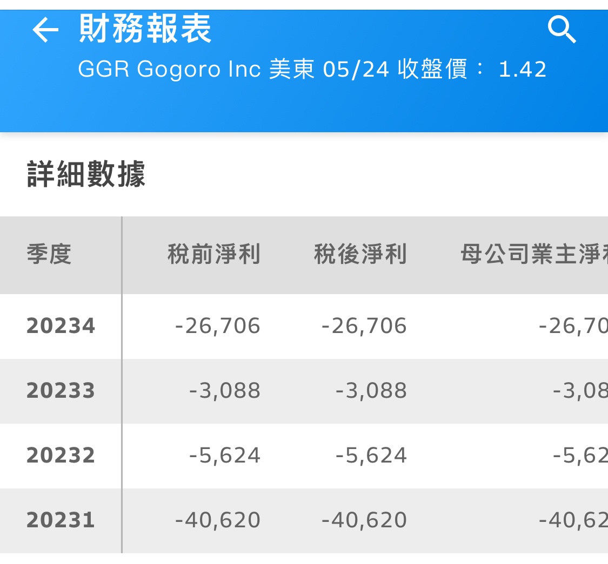Image resolution: width=608 pixels, height=564 pixels.
Task: Tap 稅後淨利 value for quarter 20234
Action: (x=364, y=326)
